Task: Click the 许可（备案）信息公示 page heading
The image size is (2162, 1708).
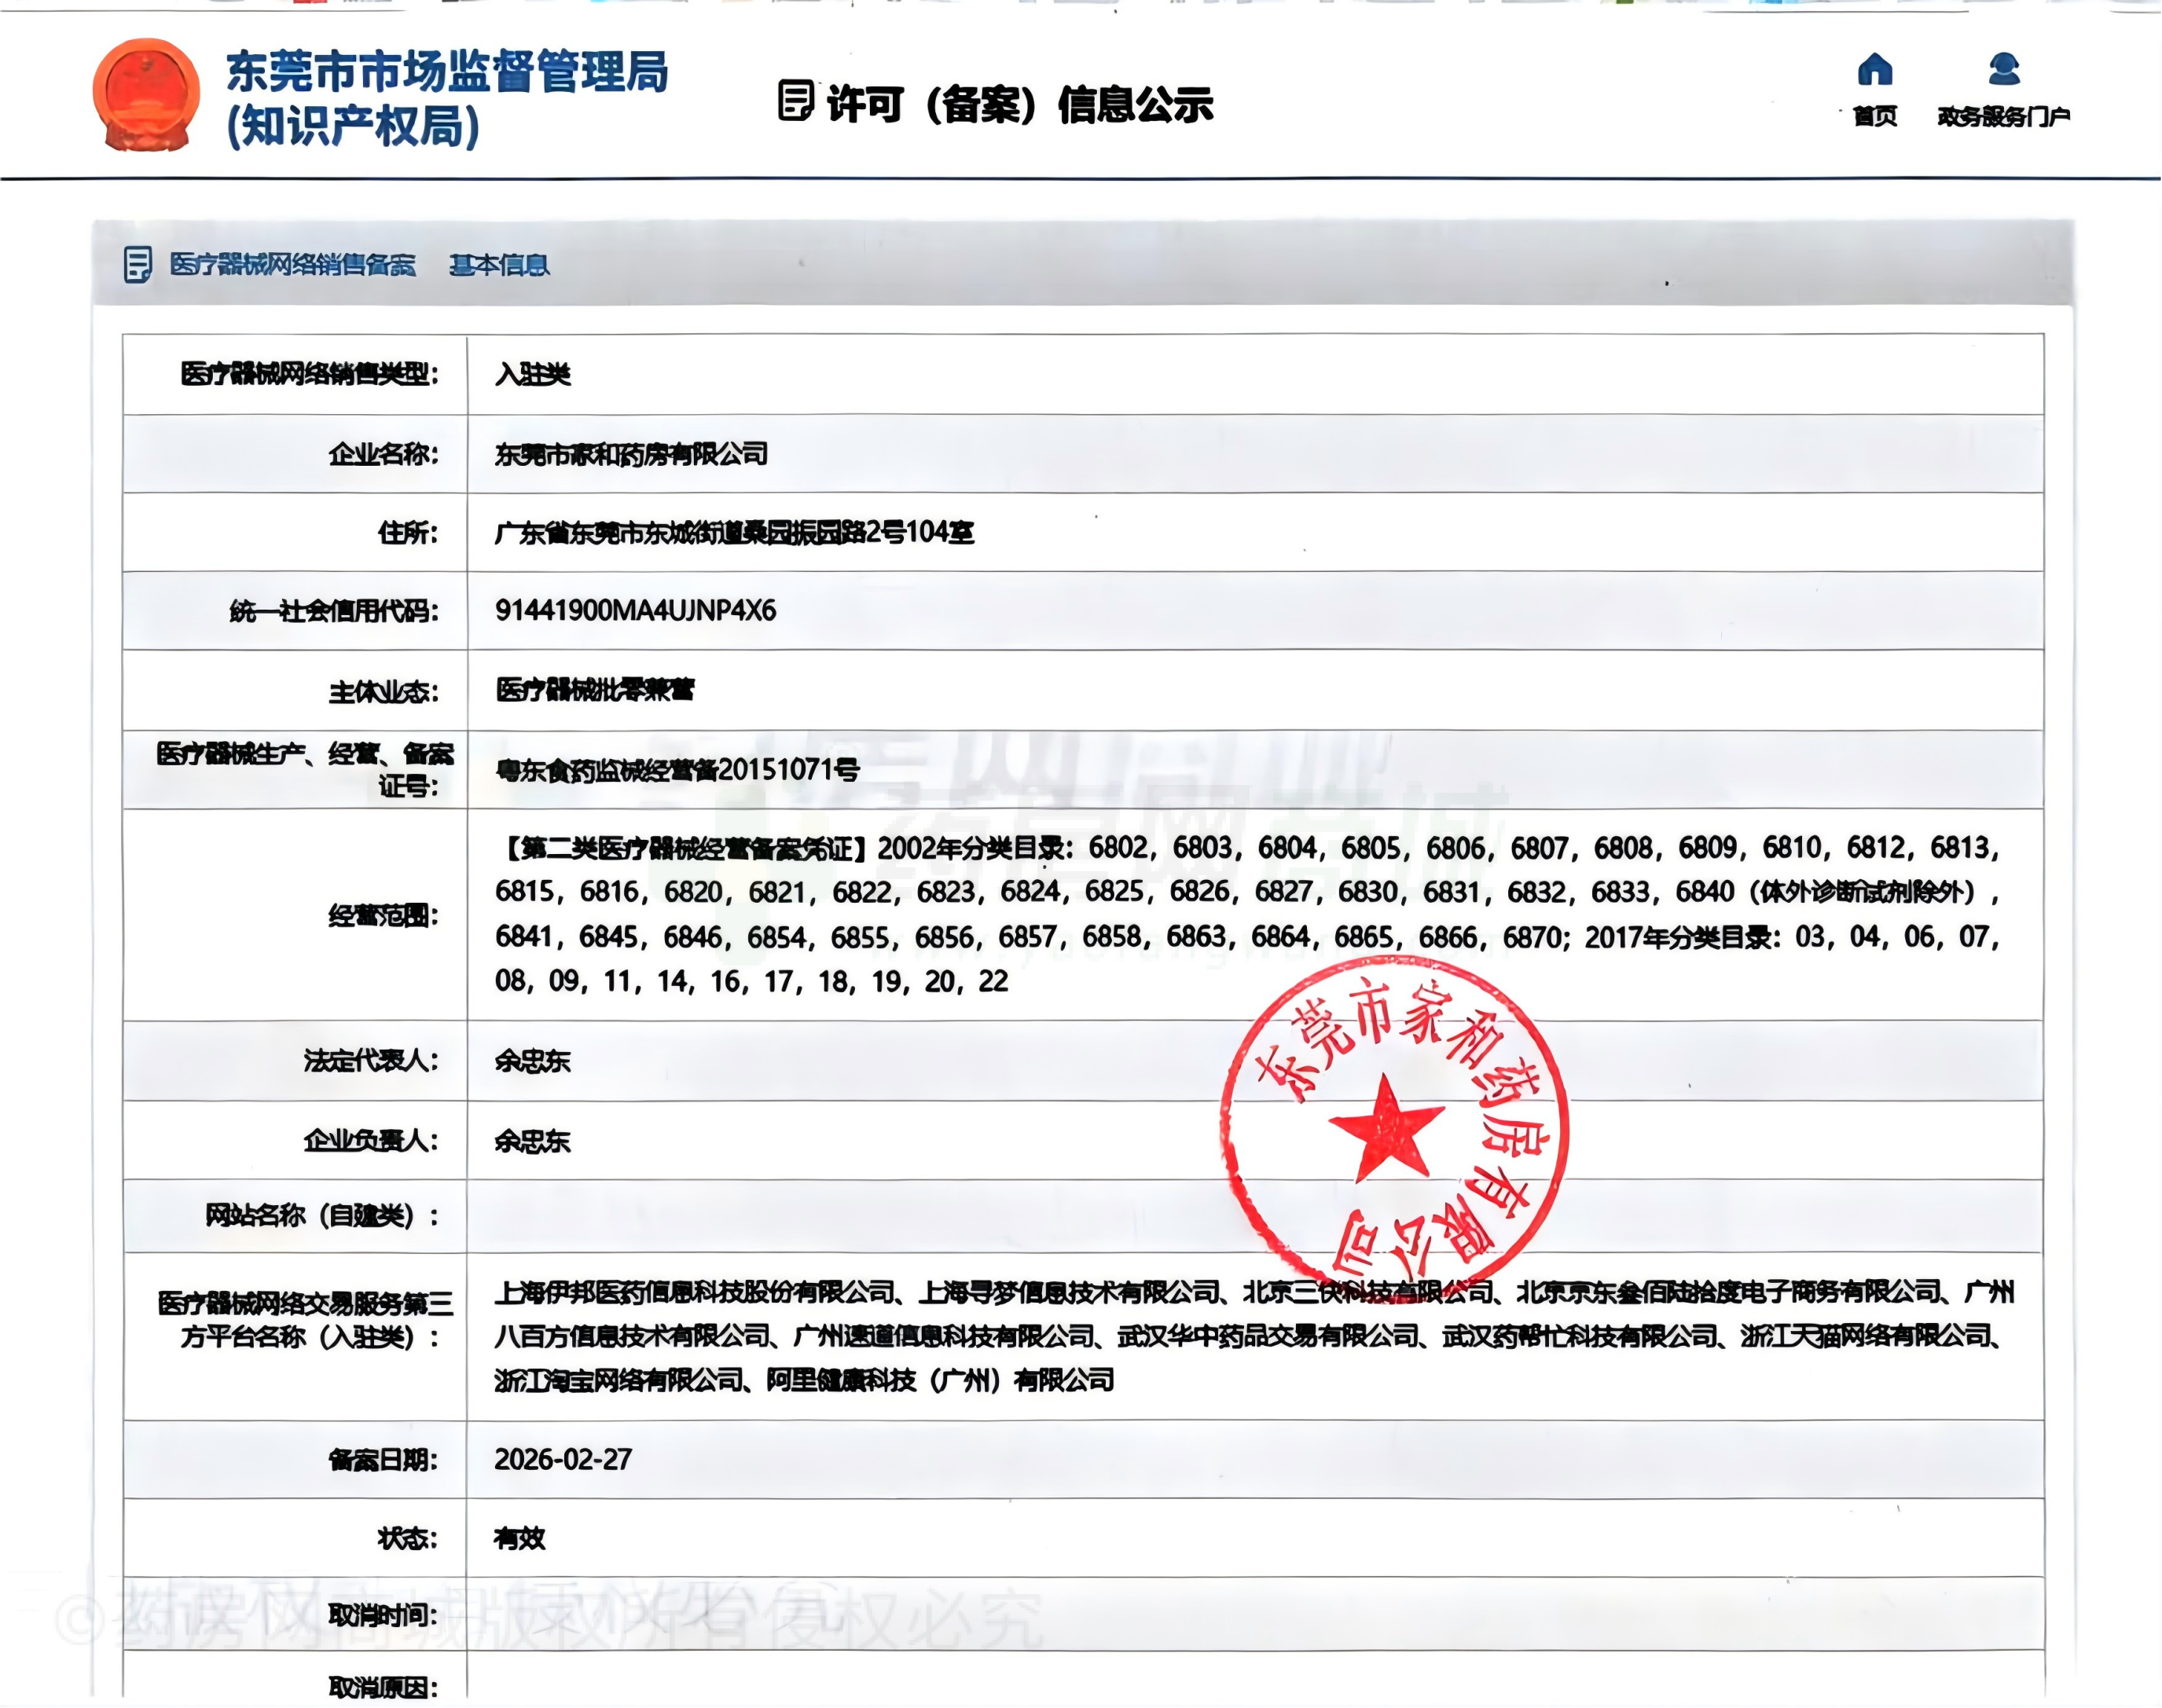Action: tap(1019, 104)
